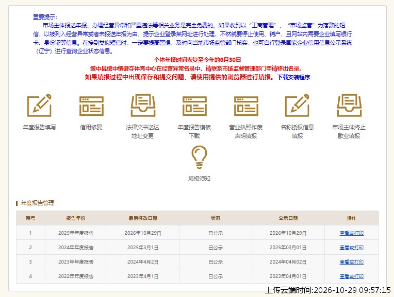Screen dimensions: 394x297
Task: Click the 信用修复 icon
Action: click(x=91, y=106)
